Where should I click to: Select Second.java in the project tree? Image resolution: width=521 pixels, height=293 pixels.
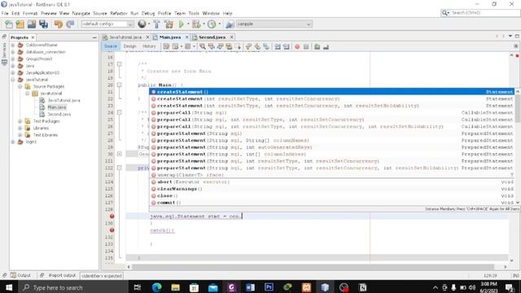point(59,114)
